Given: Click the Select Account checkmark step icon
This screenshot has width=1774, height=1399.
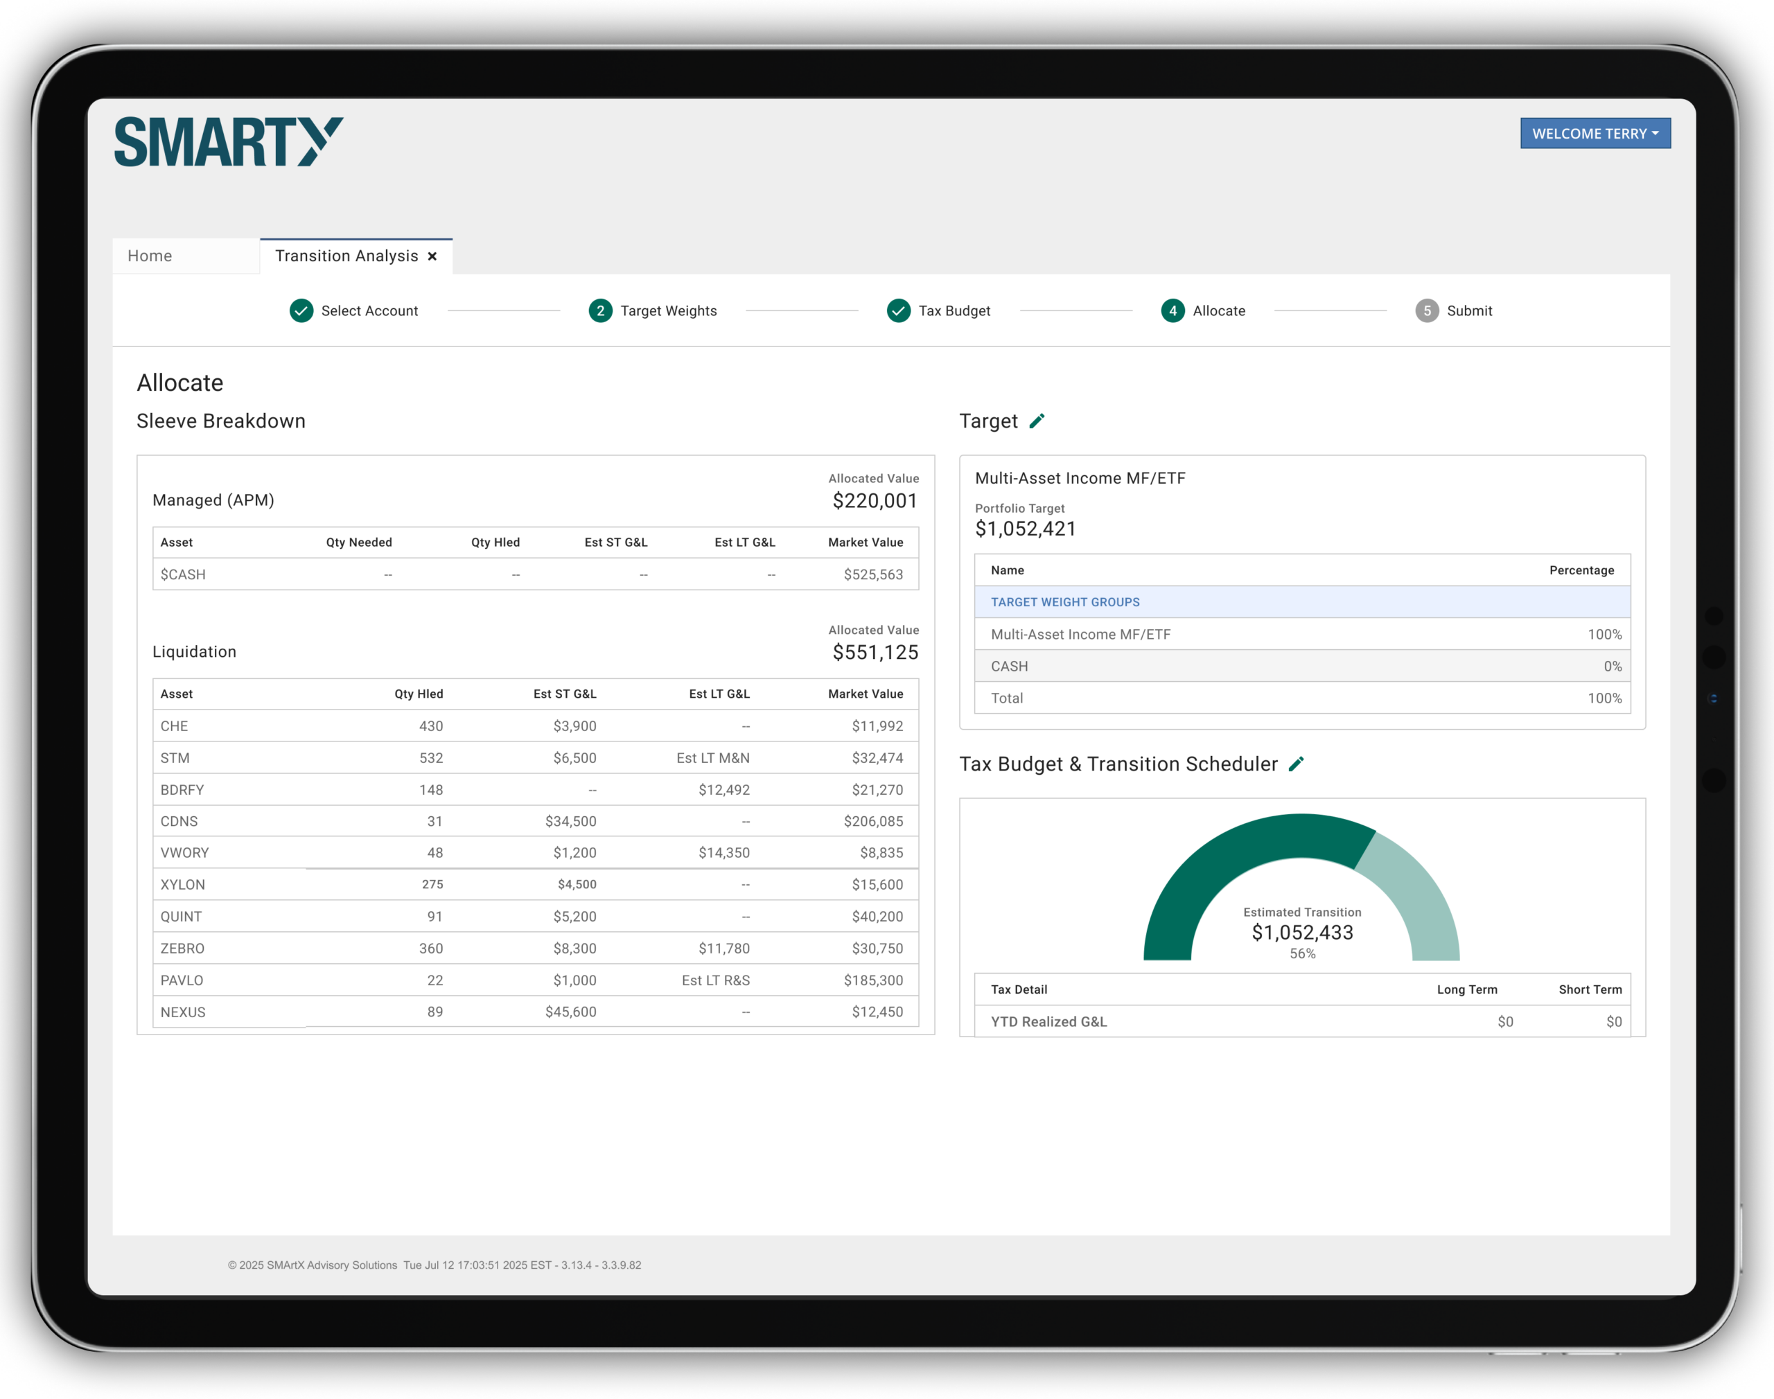Looking at the screenshot, I should pos(301,311).
